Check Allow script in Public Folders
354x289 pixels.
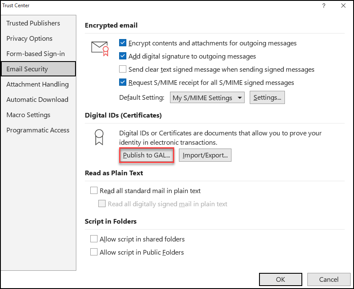tap(94, 252)
